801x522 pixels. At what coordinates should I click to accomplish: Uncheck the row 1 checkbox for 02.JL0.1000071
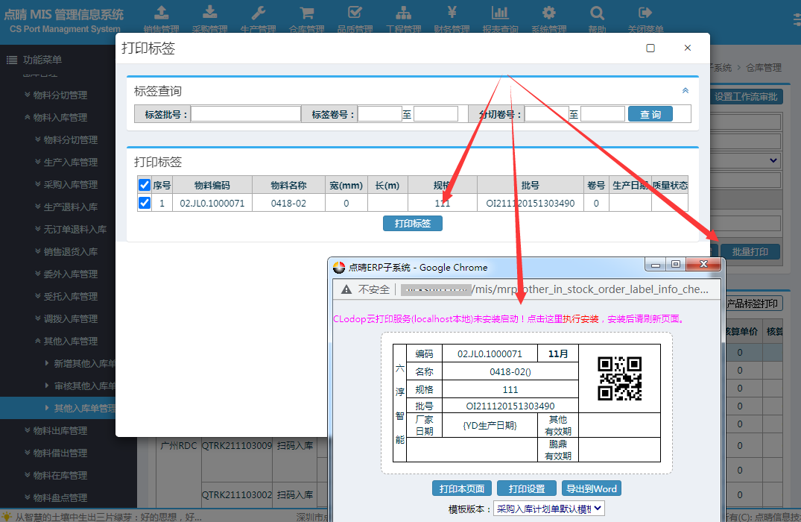pyautogui.click(x=145, y=203)
